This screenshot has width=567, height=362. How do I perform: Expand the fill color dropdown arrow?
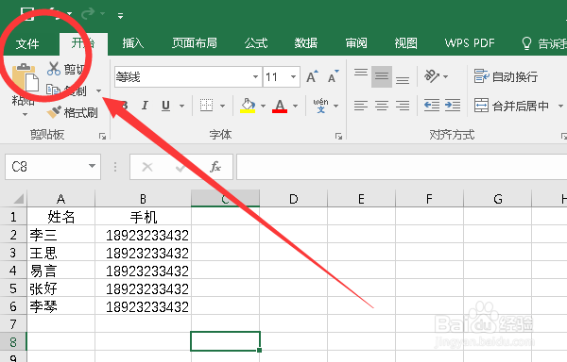point(263,106)
